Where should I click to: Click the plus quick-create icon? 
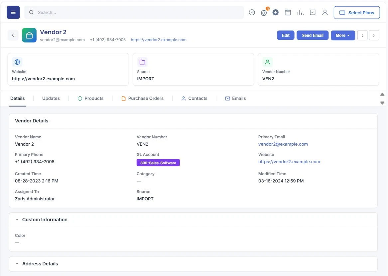(x=275, y=12)
